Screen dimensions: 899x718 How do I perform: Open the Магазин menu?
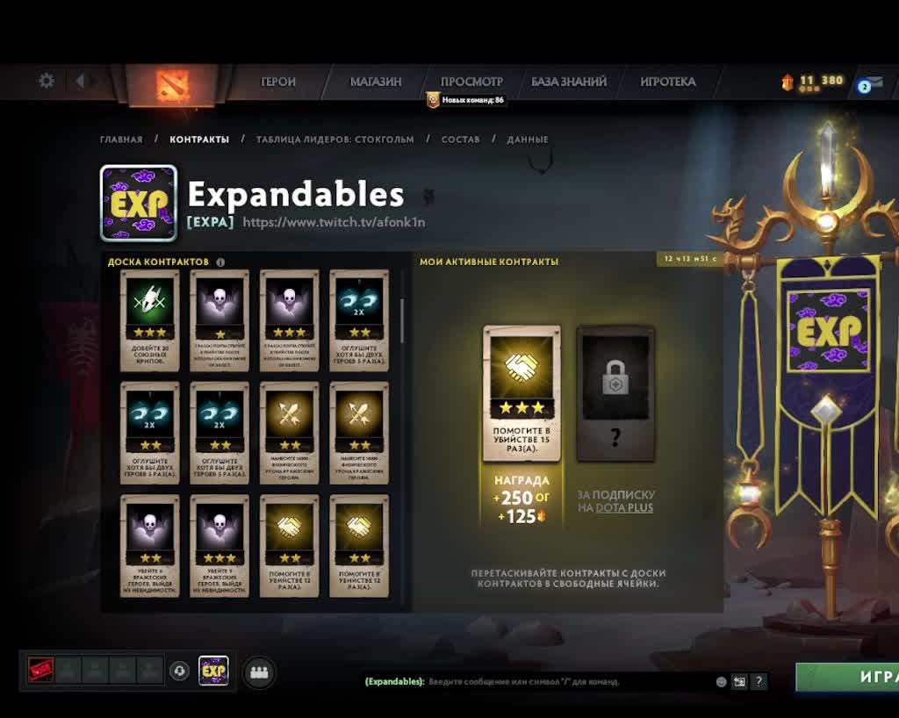pyautogui.click(x=376, y=82)
